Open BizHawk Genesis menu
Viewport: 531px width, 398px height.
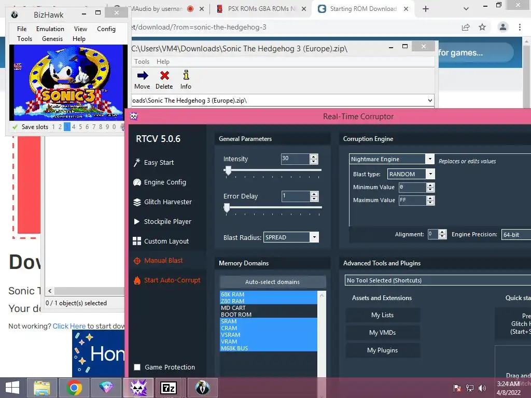point(52,39)
